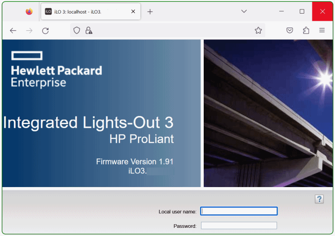
Task: Open a new tab with plus button
Action: coord(150,11)
